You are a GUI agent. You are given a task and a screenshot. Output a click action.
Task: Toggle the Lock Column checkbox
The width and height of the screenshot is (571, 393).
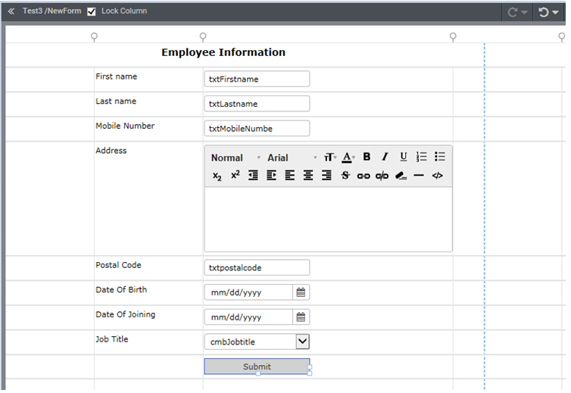pyautogui.click(x=92, y=11)
